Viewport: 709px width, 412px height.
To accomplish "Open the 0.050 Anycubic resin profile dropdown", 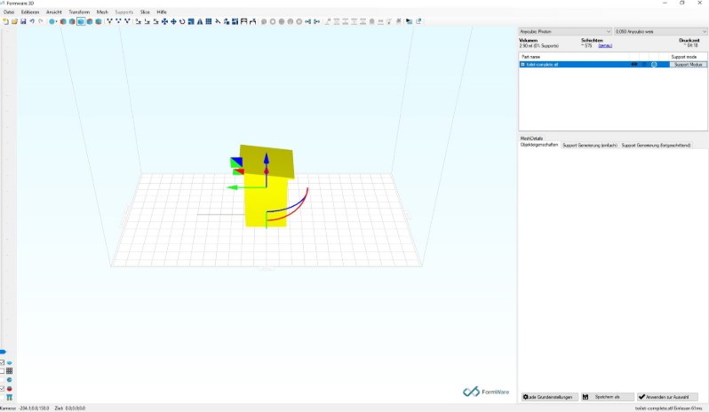I will 661,32.
